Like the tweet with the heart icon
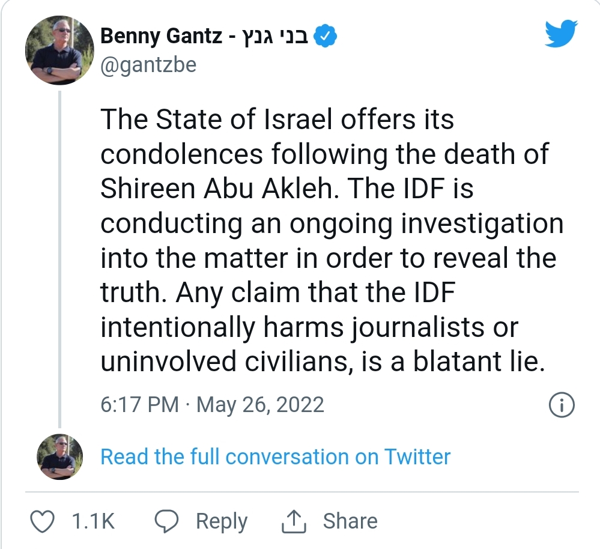This screenshot has height=549, width=600. [42, 521]
